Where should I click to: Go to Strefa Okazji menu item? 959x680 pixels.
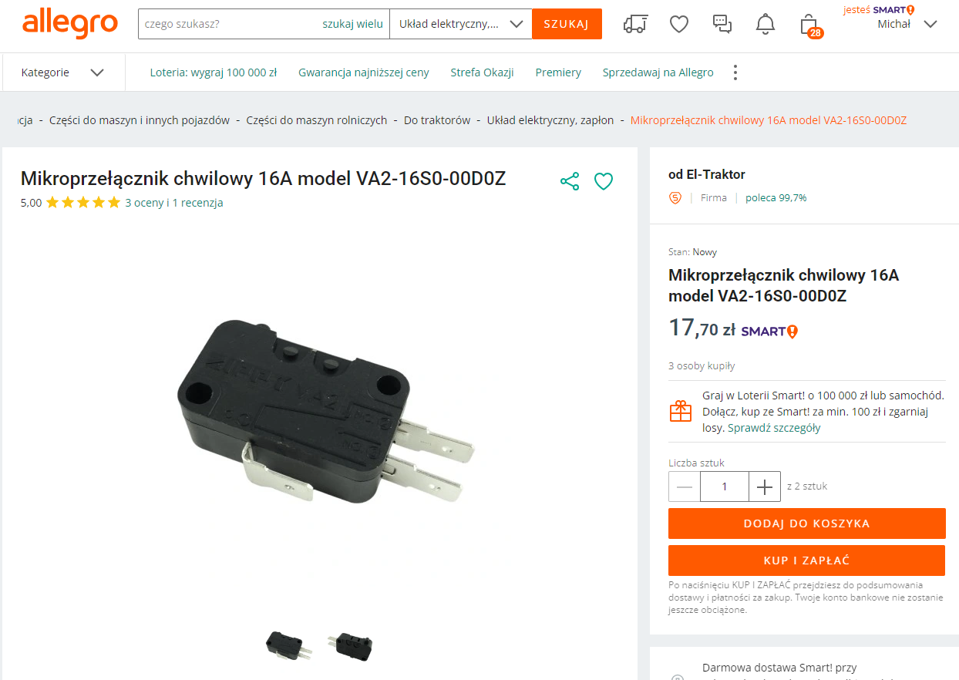click(482, 72)
